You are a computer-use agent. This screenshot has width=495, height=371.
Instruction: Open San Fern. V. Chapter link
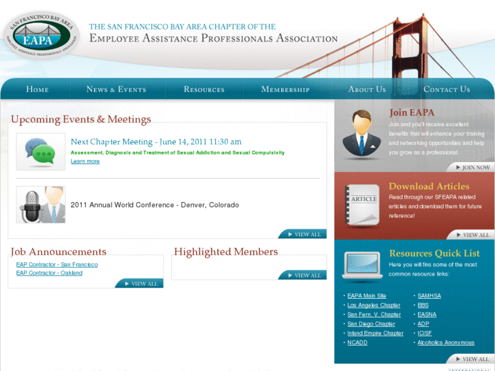(374, 314)
